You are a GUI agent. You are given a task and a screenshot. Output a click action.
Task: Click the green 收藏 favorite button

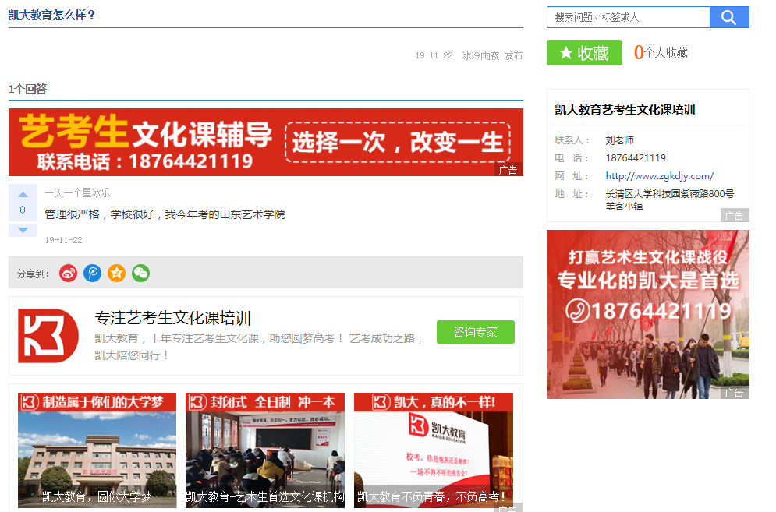584,52
